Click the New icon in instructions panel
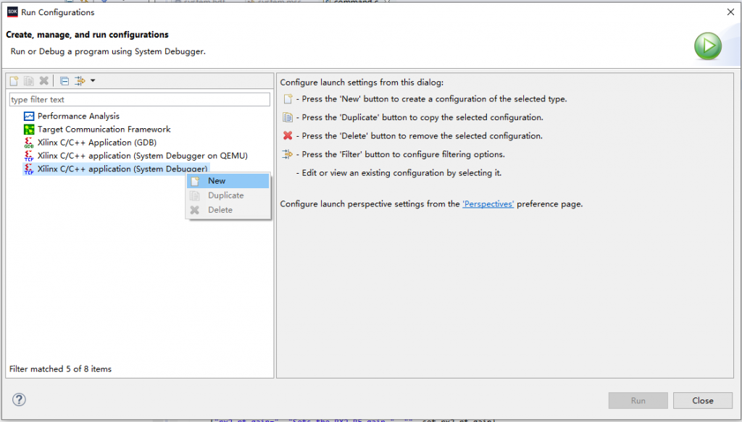 [x=288, y=98]
